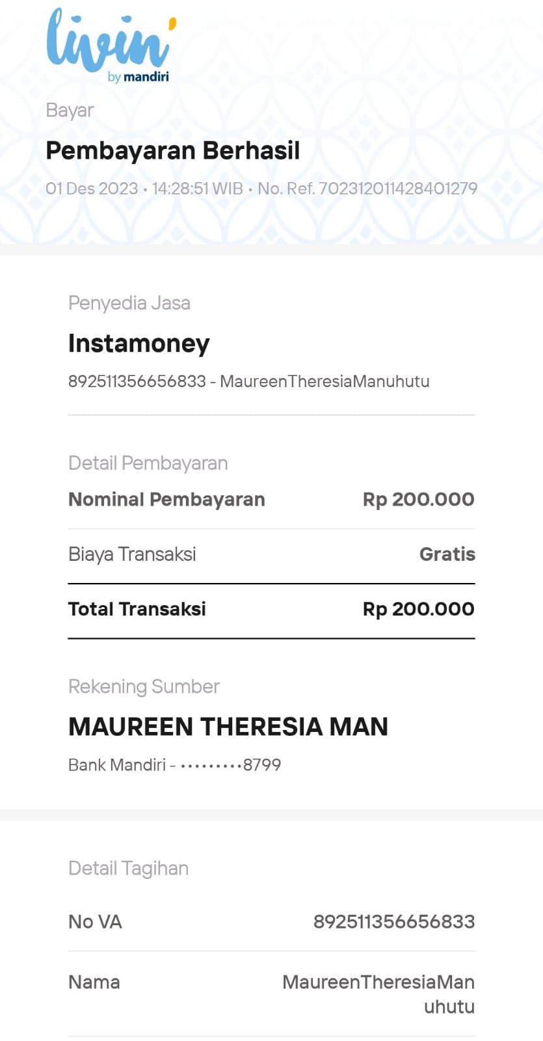Tap the Livin' by mandiri logo

pos(111,46)
